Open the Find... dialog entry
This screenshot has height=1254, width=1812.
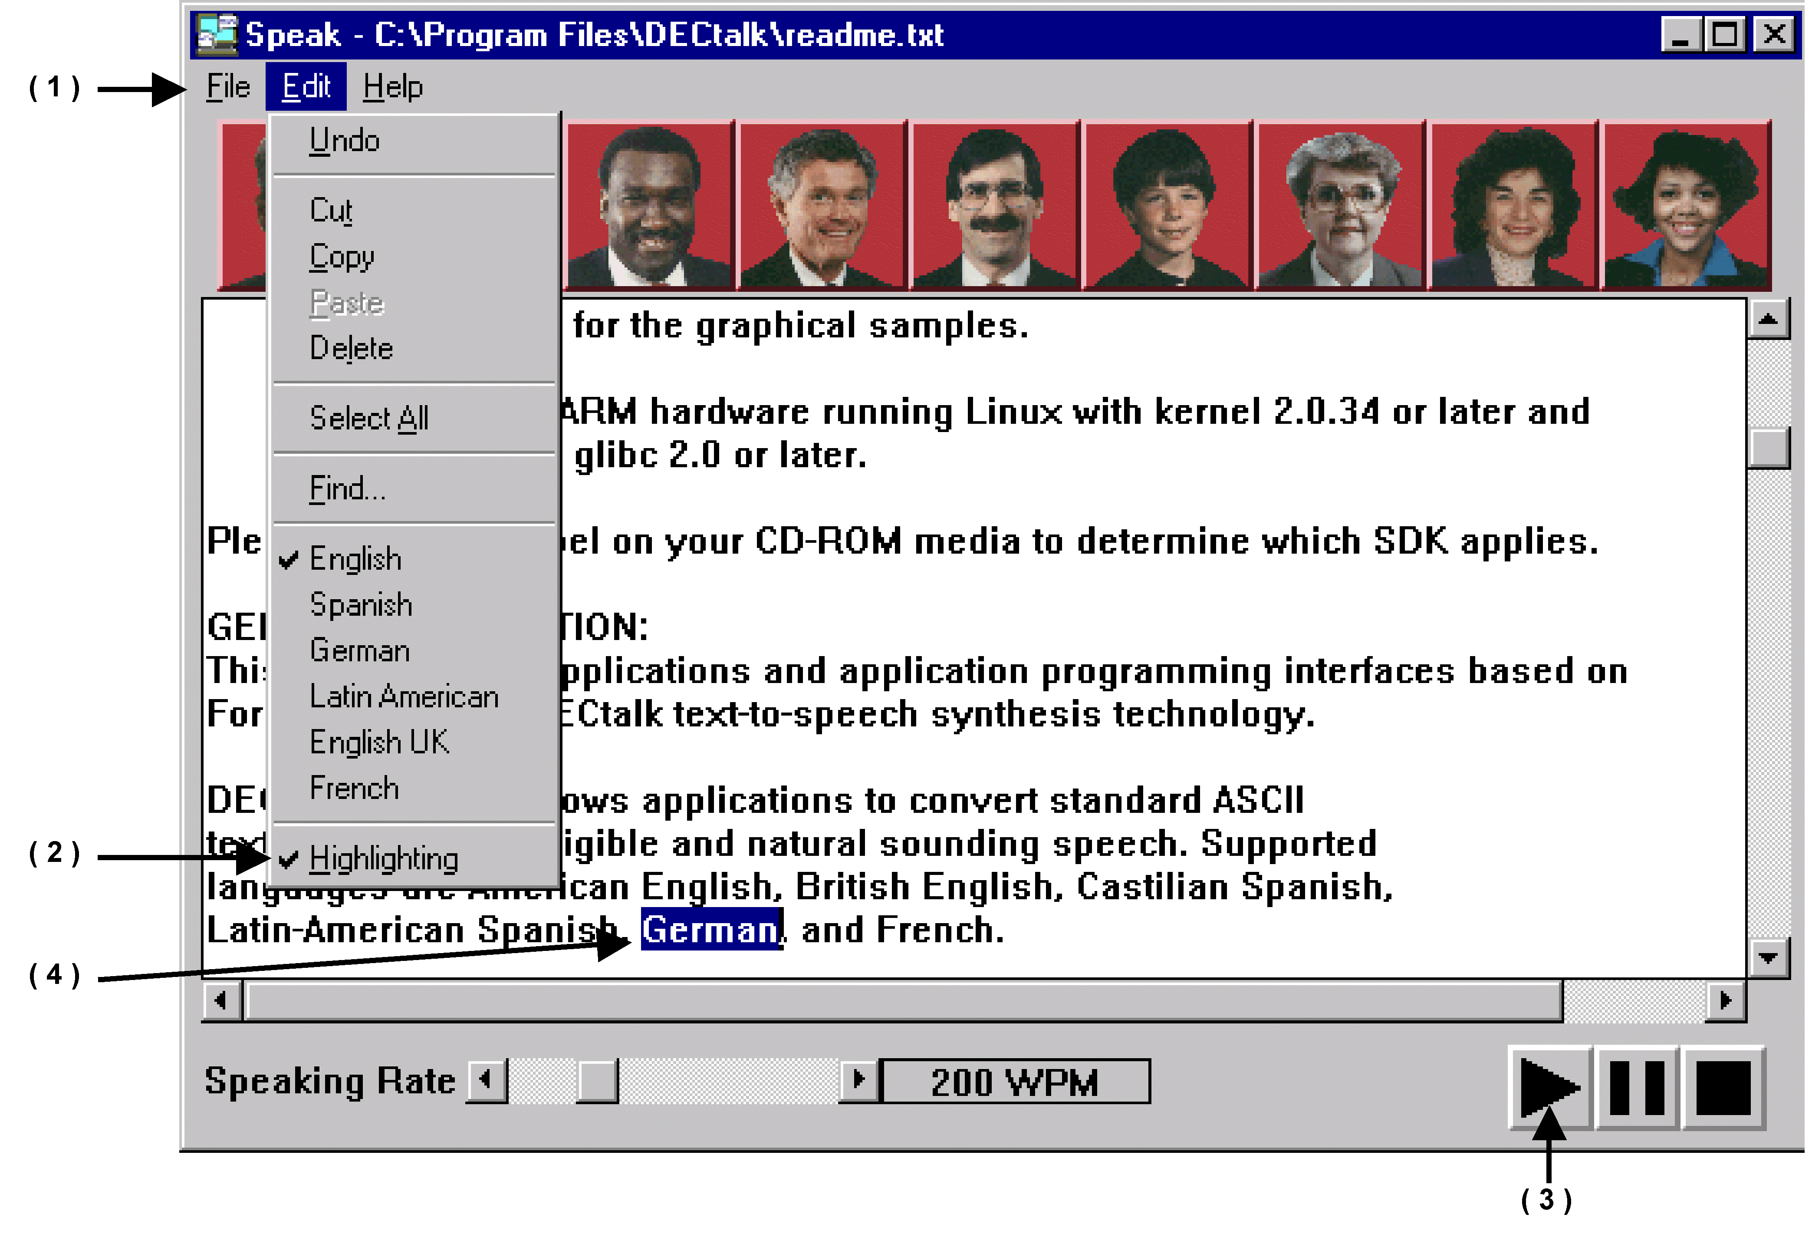[x=347, y=489]
